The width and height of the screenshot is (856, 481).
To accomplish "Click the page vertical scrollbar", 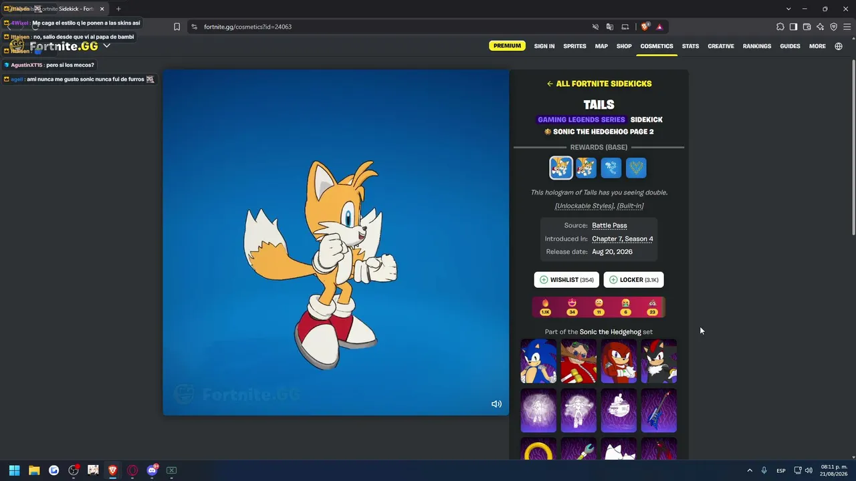I will [853, 147].
